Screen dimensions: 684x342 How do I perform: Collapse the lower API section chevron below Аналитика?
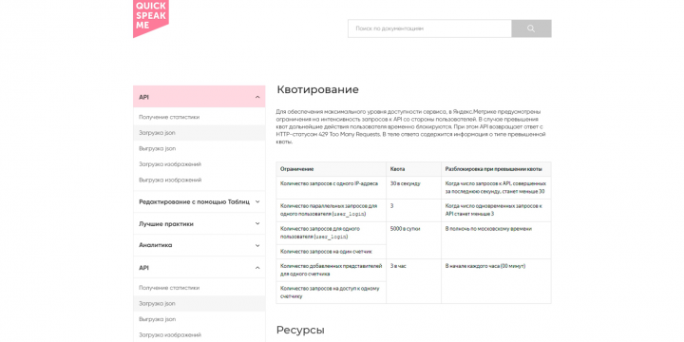click(257, 267)
